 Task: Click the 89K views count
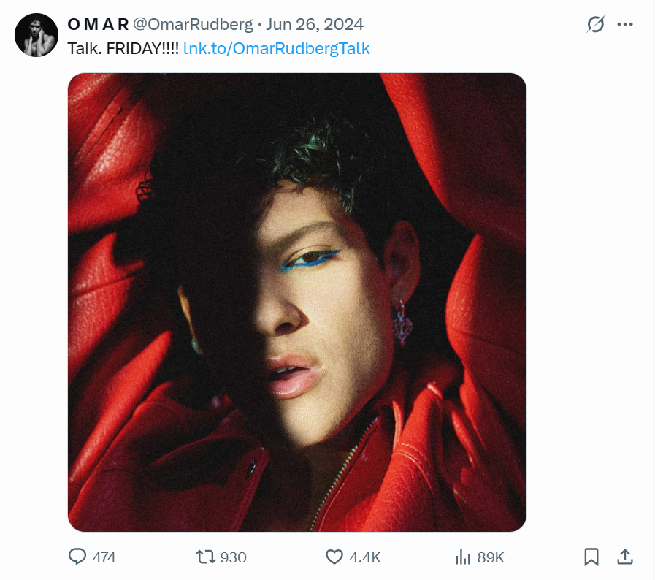(x=491, y=557)
